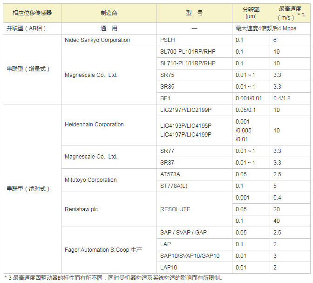Screen dimensions: 313x283
Task: Select Fagor Automation S.Coop manufacturer cell
Action: [103, 250]
